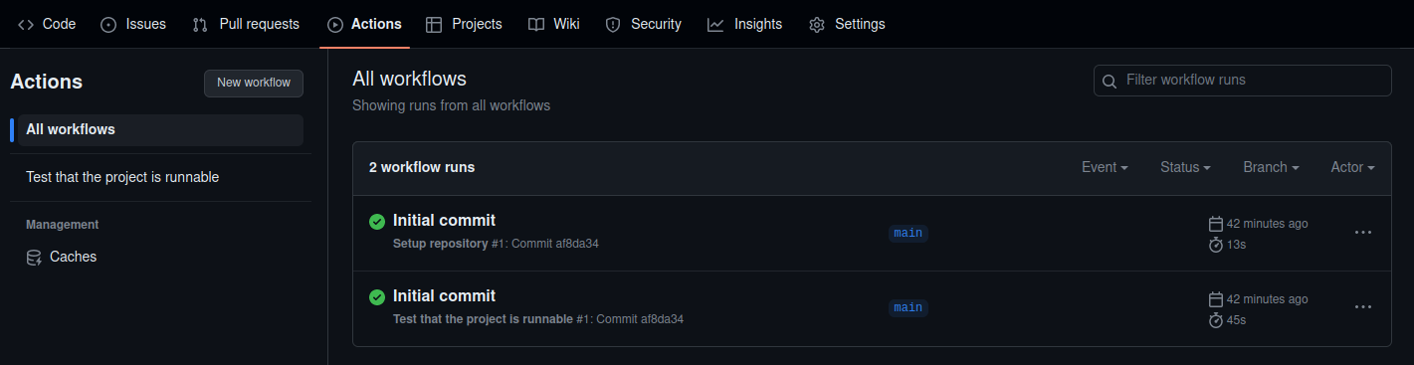Open the Wiki tab
Screen dimensions: 1414x365
coord(554,24)
